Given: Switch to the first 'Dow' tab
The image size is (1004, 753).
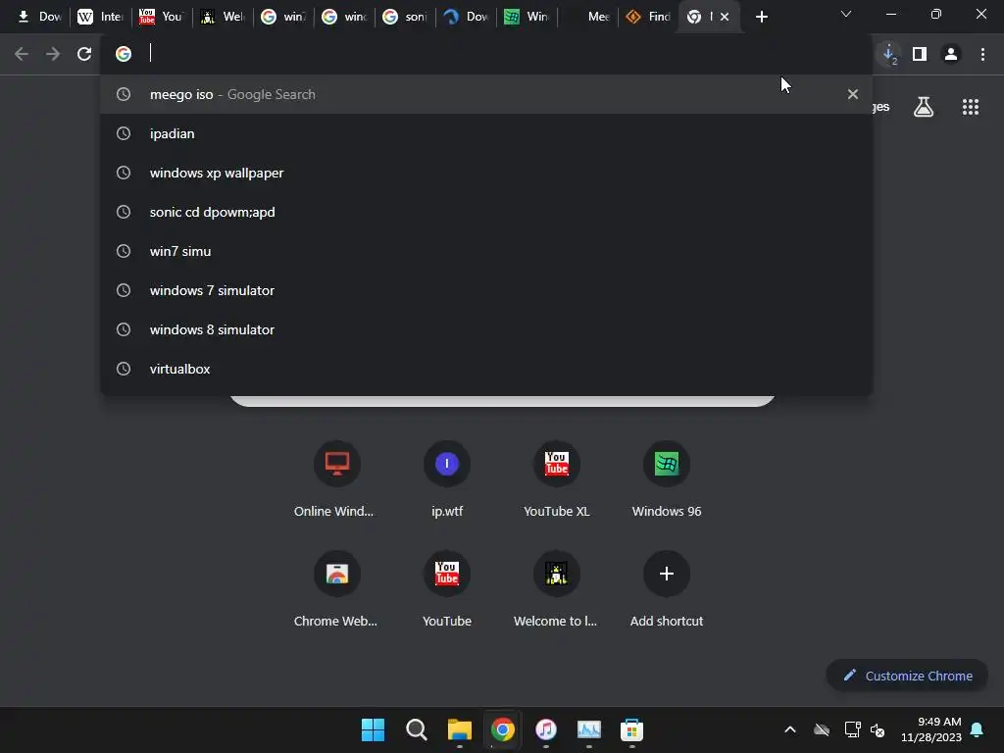Looking at the screenshot, I should pos(39,17).
